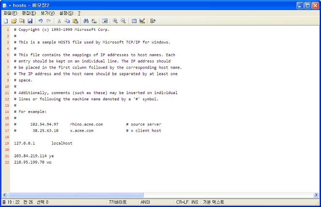321x207 pixels.
Task: Click line number 18 in the margin
Action: (7, 137)
